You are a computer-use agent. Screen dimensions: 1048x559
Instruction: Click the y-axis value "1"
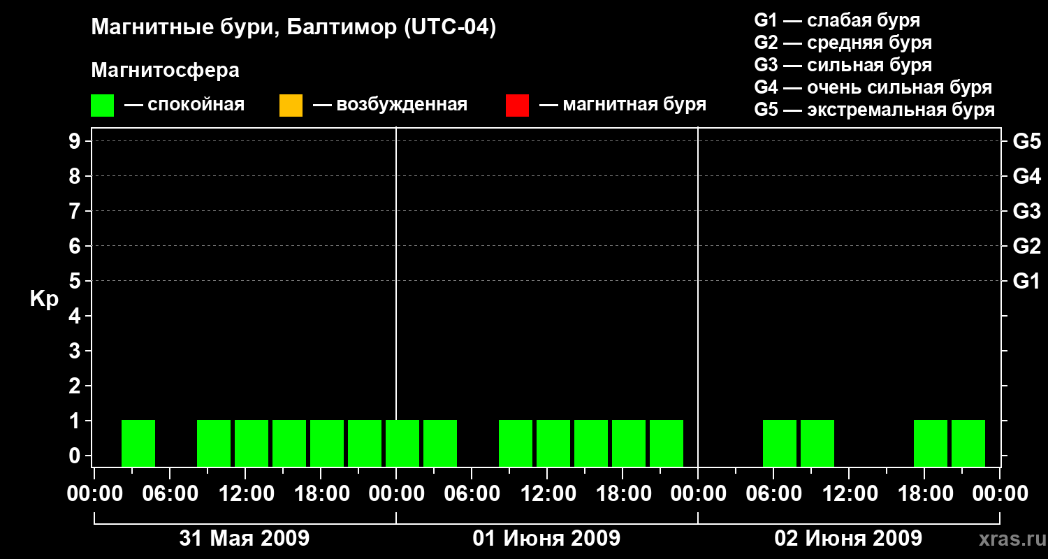76,421
